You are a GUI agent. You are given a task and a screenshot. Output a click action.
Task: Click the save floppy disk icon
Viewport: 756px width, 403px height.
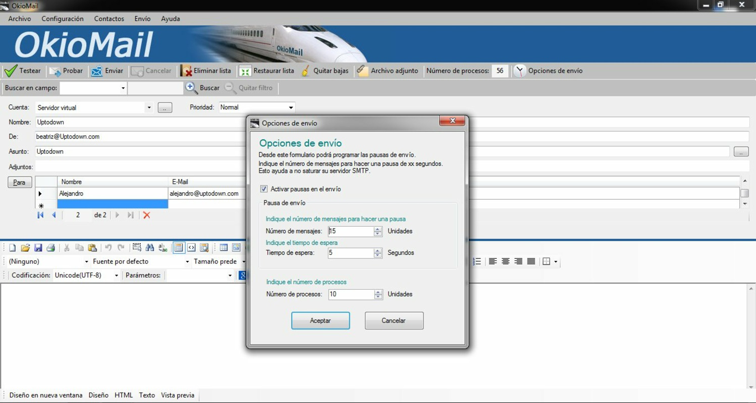tap(38, 248)
